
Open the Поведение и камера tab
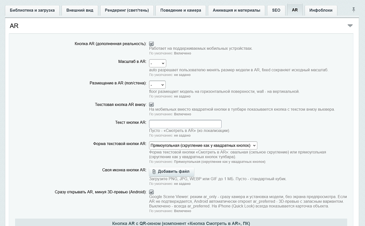[x=181, y=10]
